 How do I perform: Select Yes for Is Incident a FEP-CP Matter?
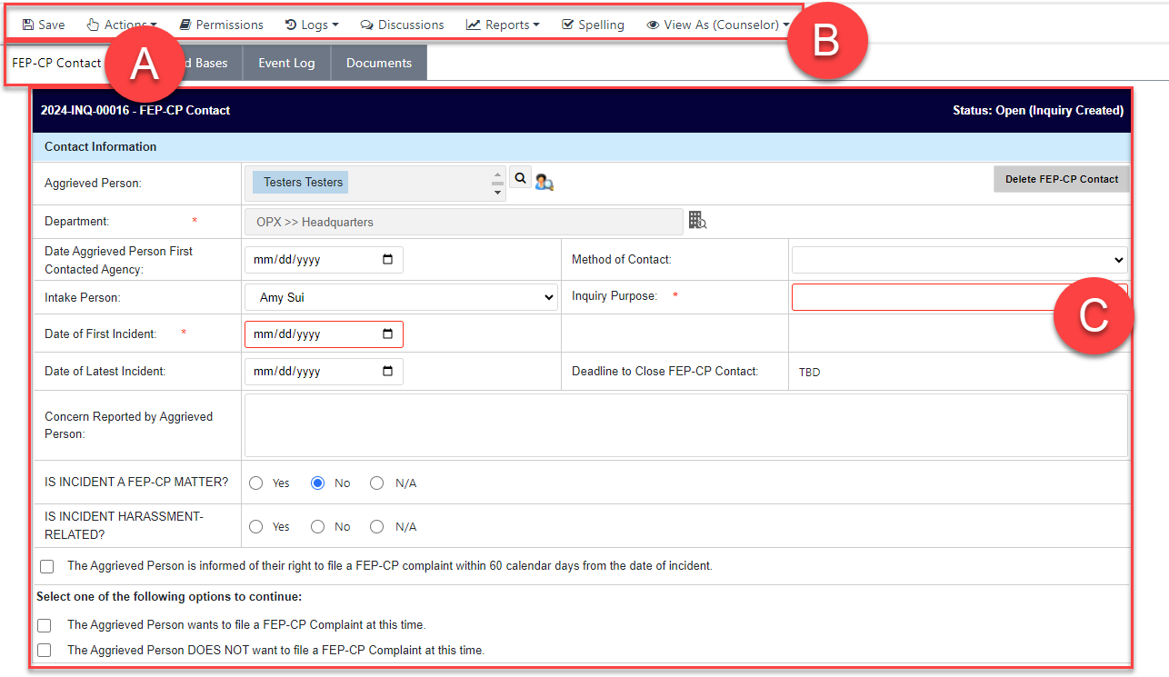click(x=256, y=483)
